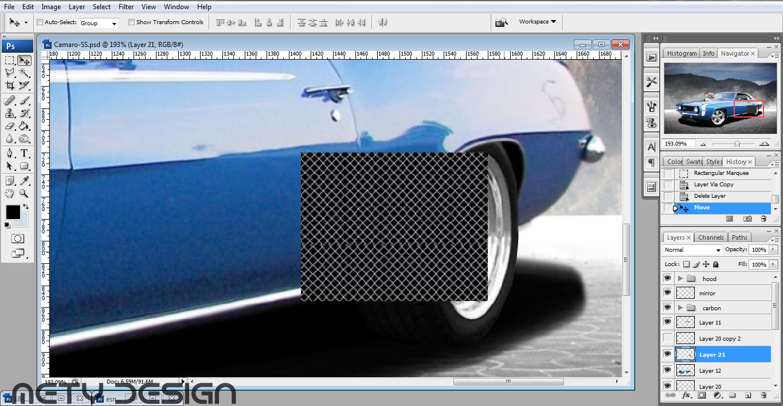Click the Navigator zoom slider handle
This screenshot has width=783, height=406.
(x=737, y=144)
